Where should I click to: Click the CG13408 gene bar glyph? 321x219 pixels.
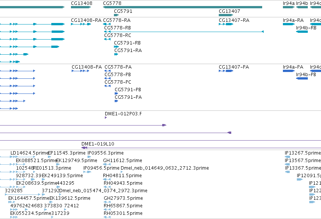[x=81, y=7]
